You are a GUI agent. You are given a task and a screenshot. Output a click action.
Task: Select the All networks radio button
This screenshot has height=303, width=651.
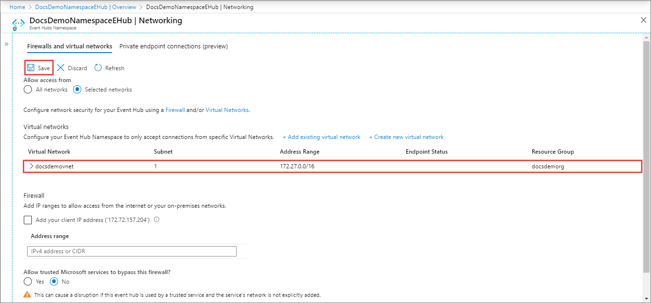tap(28, 89)
